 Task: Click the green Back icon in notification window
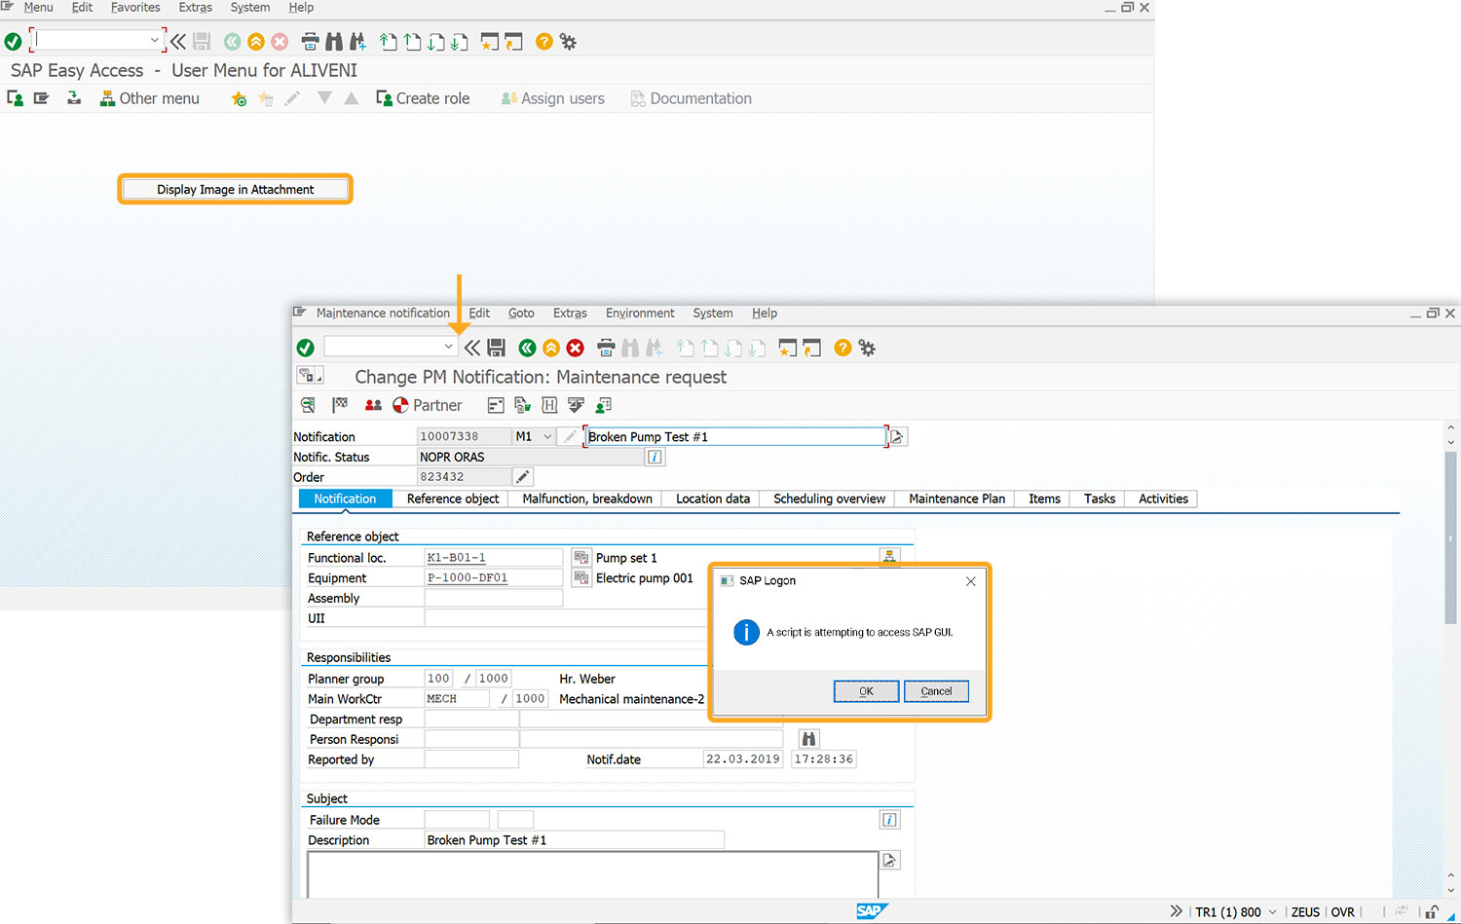pyautogui.click(x=527, y=348)
